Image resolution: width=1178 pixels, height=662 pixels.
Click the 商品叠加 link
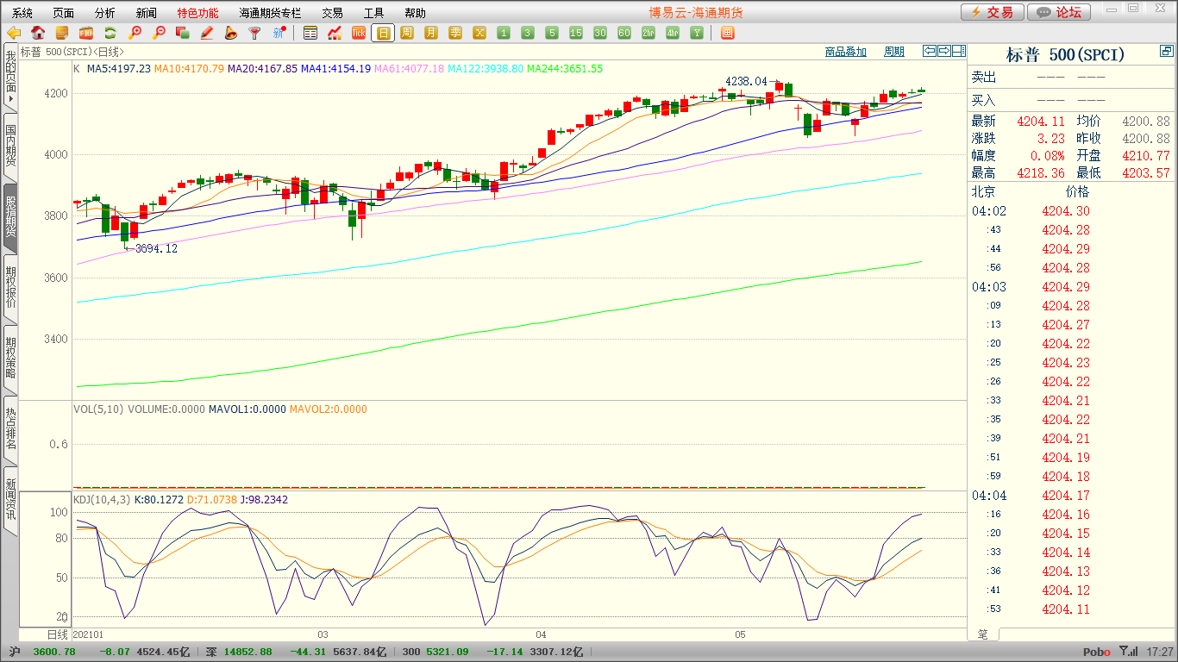(x=845, y=52)
